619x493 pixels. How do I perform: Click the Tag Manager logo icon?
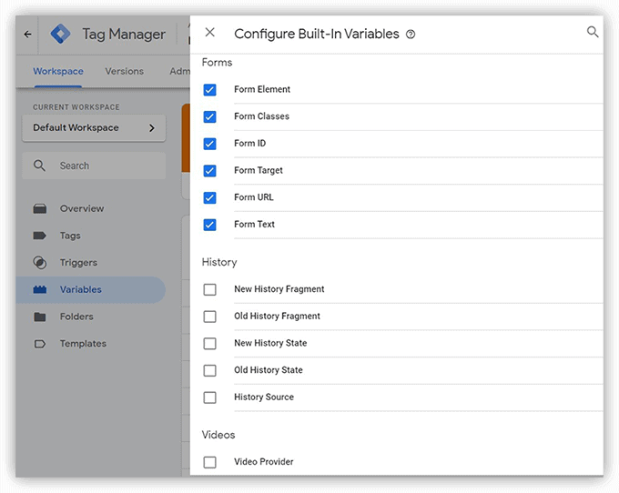(61, 35)
